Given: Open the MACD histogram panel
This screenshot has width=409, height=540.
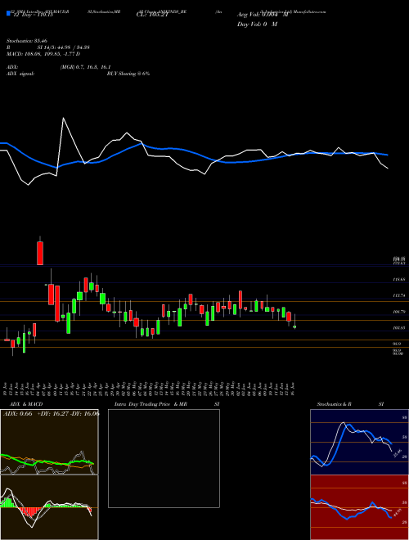Looking at the screenshot, I should [49, 507].
